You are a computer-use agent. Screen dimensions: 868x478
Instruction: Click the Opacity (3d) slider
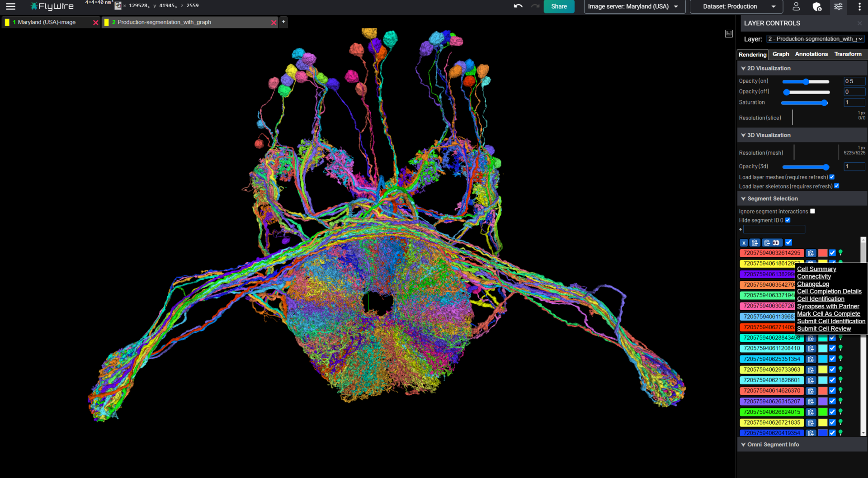click(806, 167)
